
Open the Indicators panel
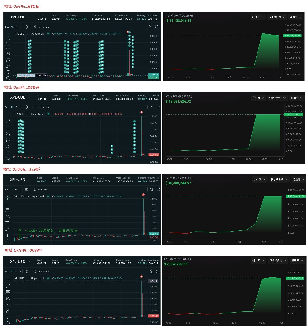(x=43, y=27)
